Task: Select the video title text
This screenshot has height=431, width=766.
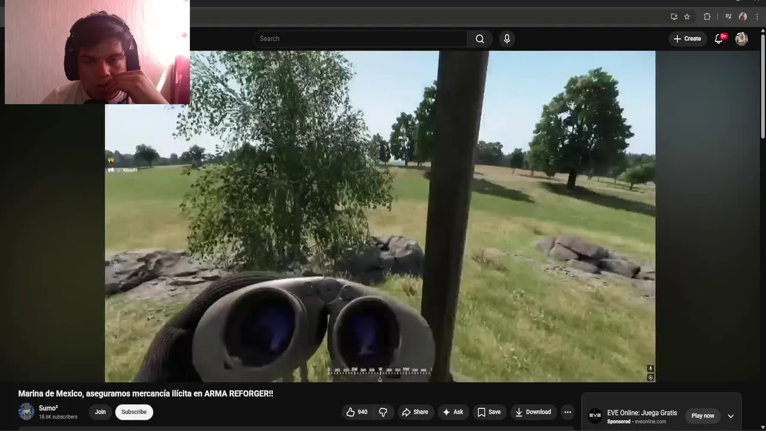Action: pos(145,394)
